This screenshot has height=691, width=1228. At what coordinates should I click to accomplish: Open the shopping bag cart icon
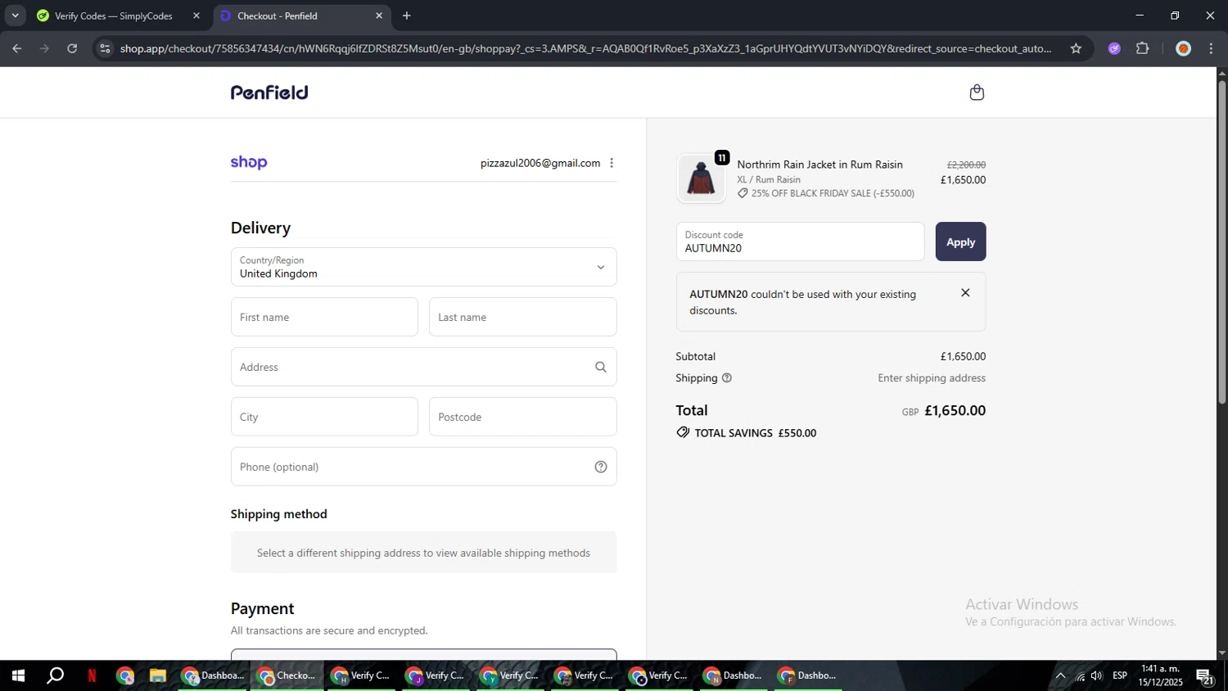tap(976, 93)
